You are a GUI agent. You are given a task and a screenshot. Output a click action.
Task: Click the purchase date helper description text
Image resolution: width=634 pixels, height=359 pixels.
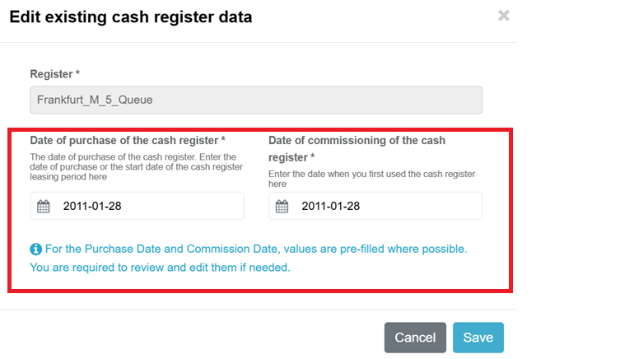pos(137,167)
